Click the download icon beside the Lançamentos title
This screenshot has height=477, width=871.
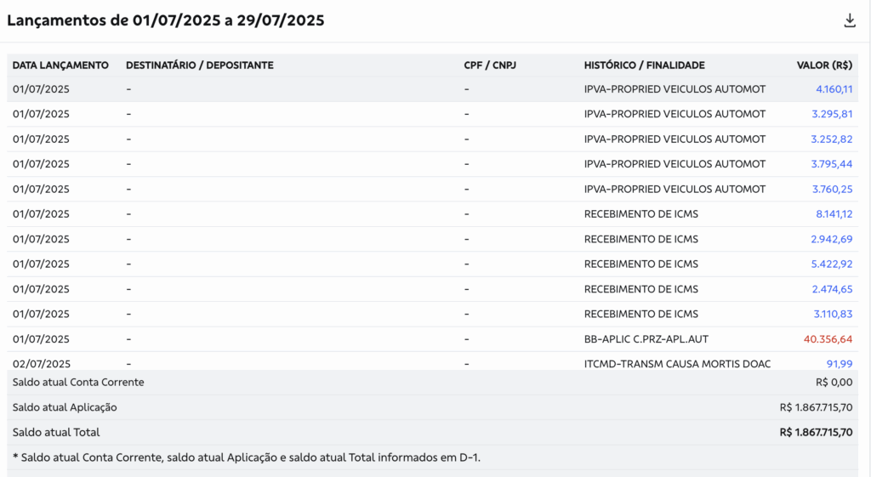(849, 20)
